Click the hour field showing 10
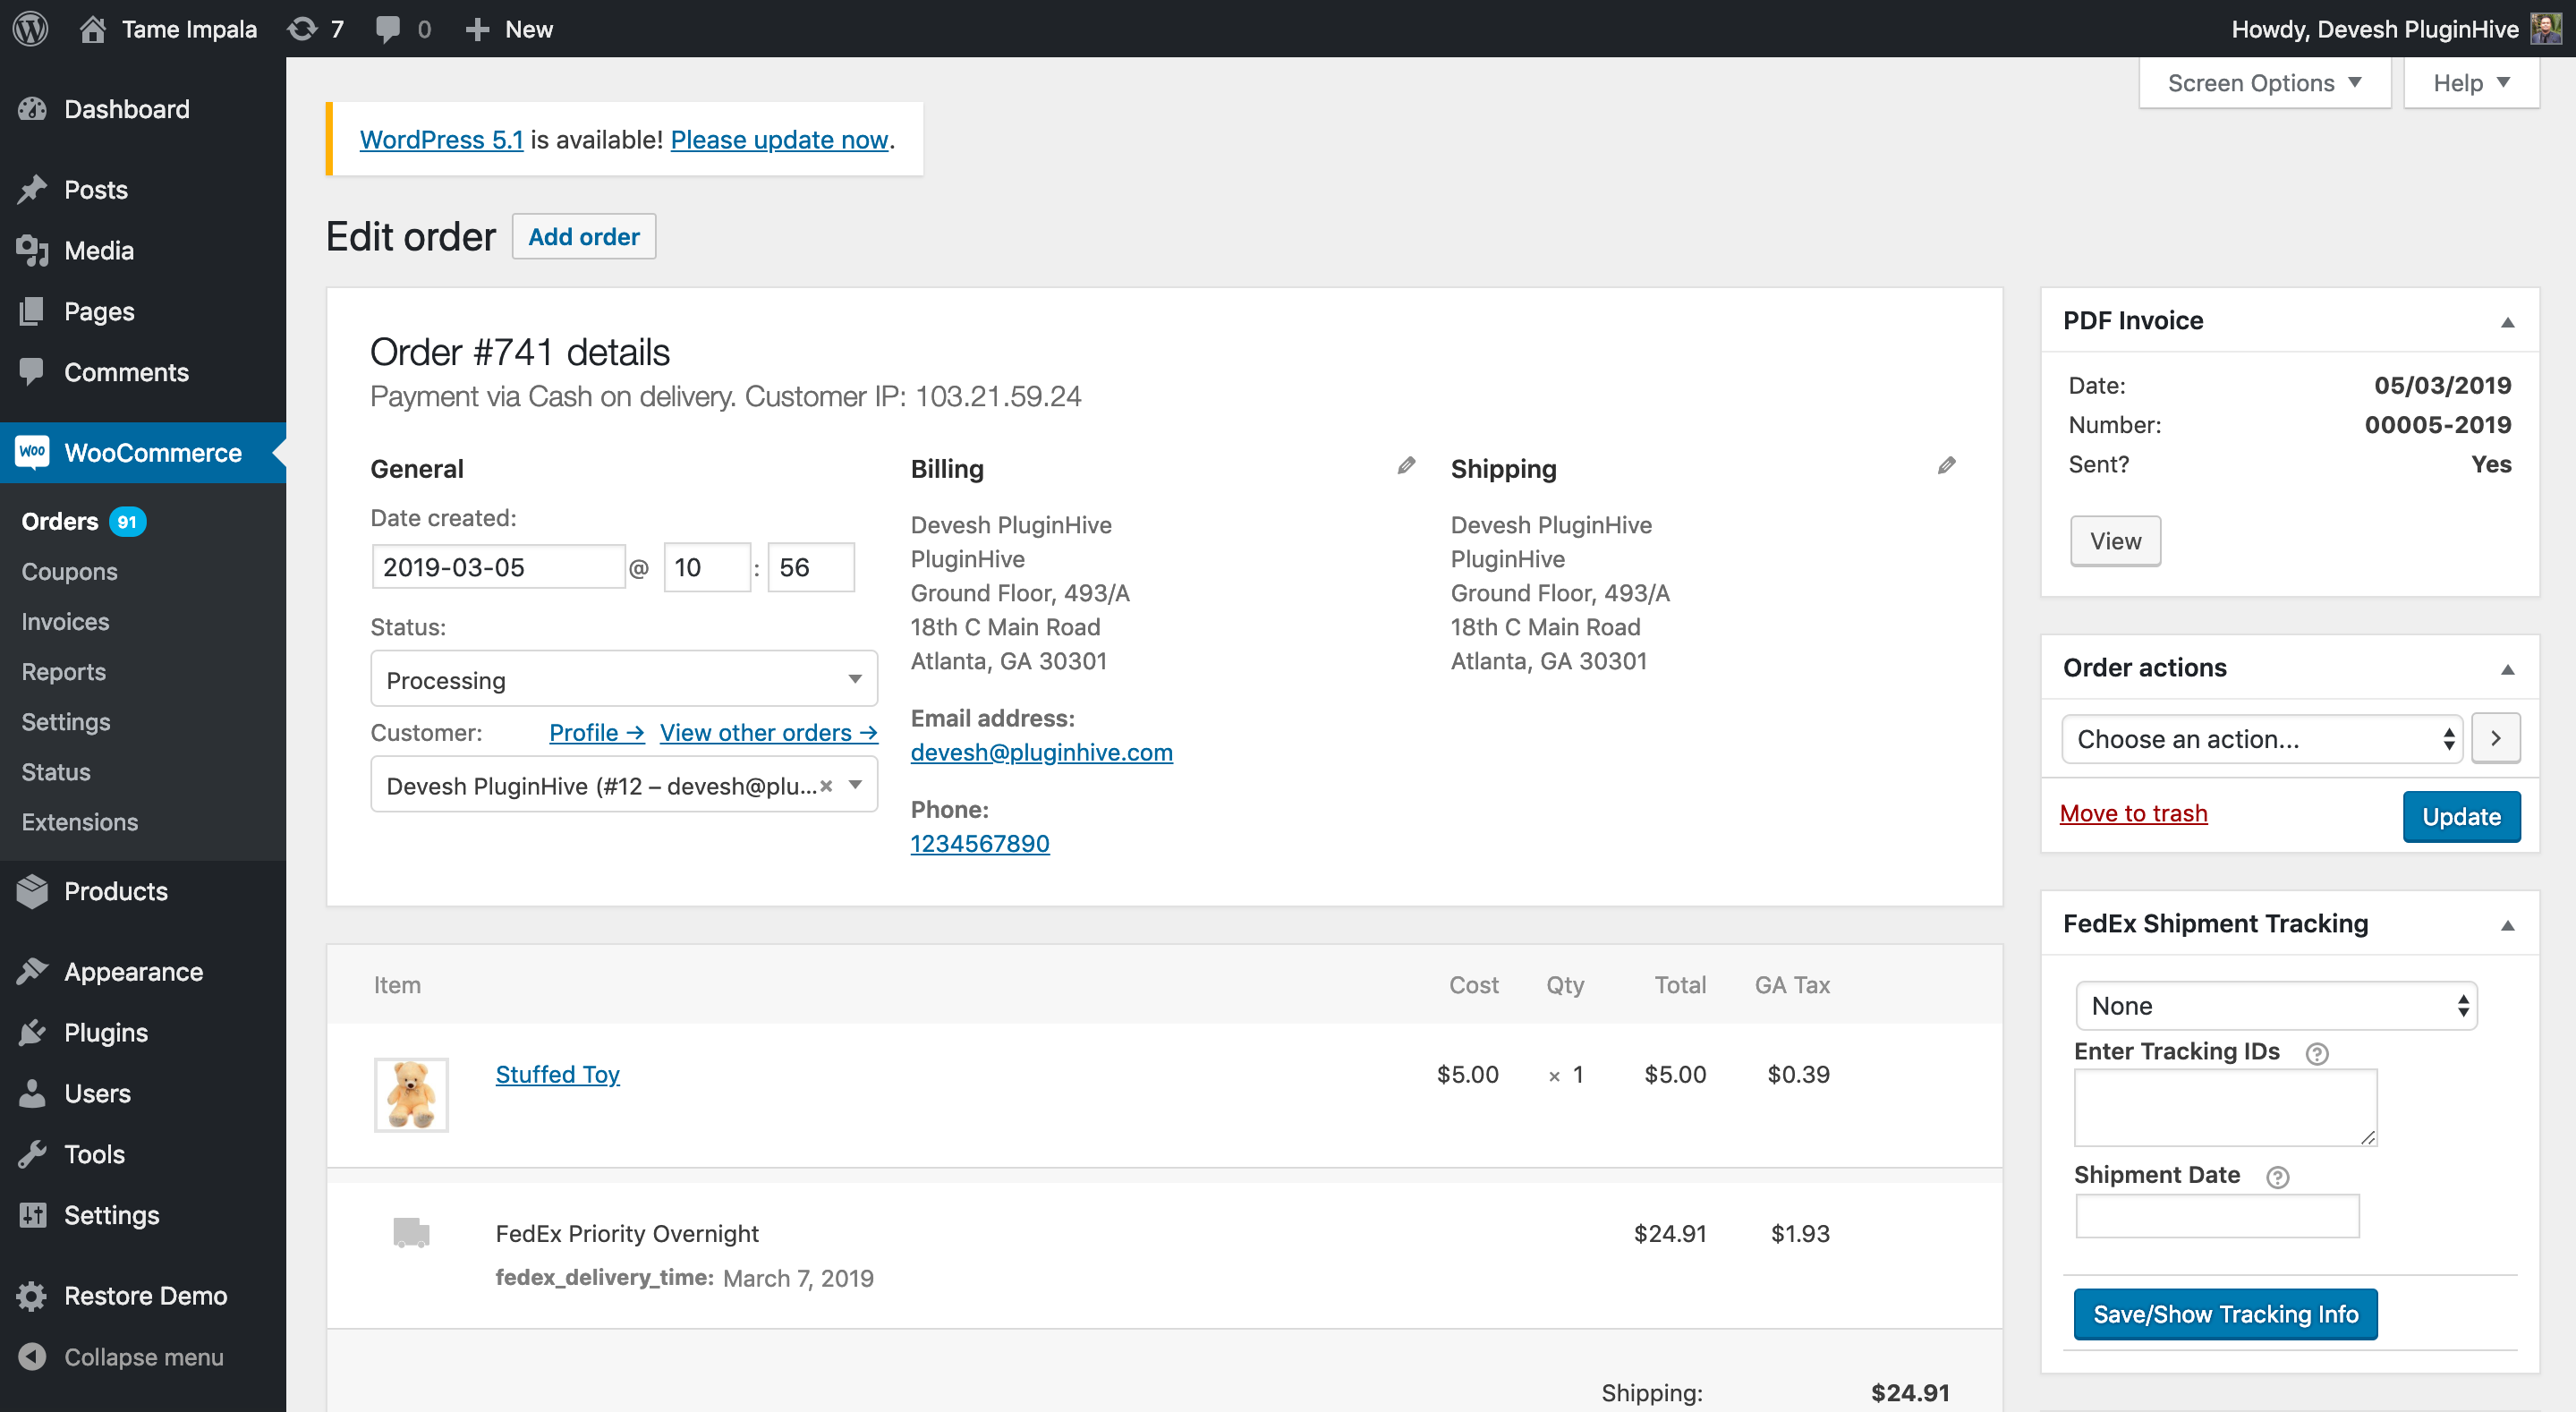Screen dimensions: 2576x1412 tap(707, 567)
